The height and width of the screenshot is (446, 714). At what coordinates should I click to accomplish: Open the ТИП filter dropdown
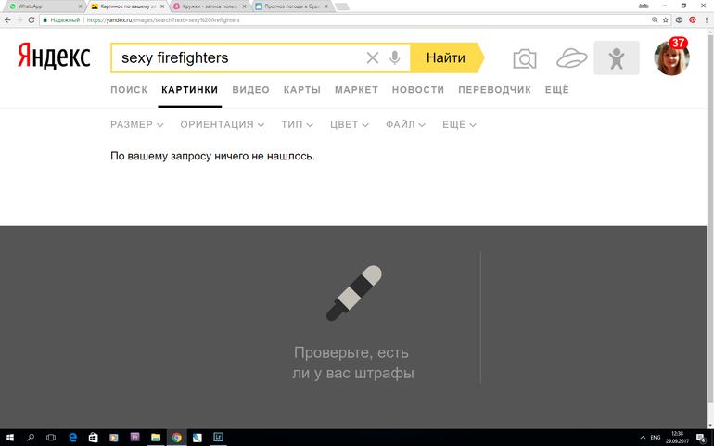pos(297,124)
